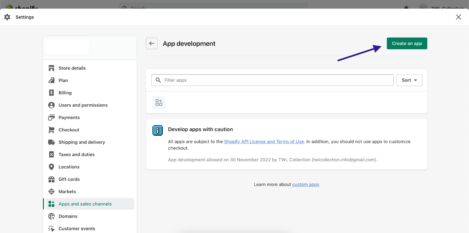Click the Gift cards present icon
Screen dimensions: 469x233
point(51,179)
